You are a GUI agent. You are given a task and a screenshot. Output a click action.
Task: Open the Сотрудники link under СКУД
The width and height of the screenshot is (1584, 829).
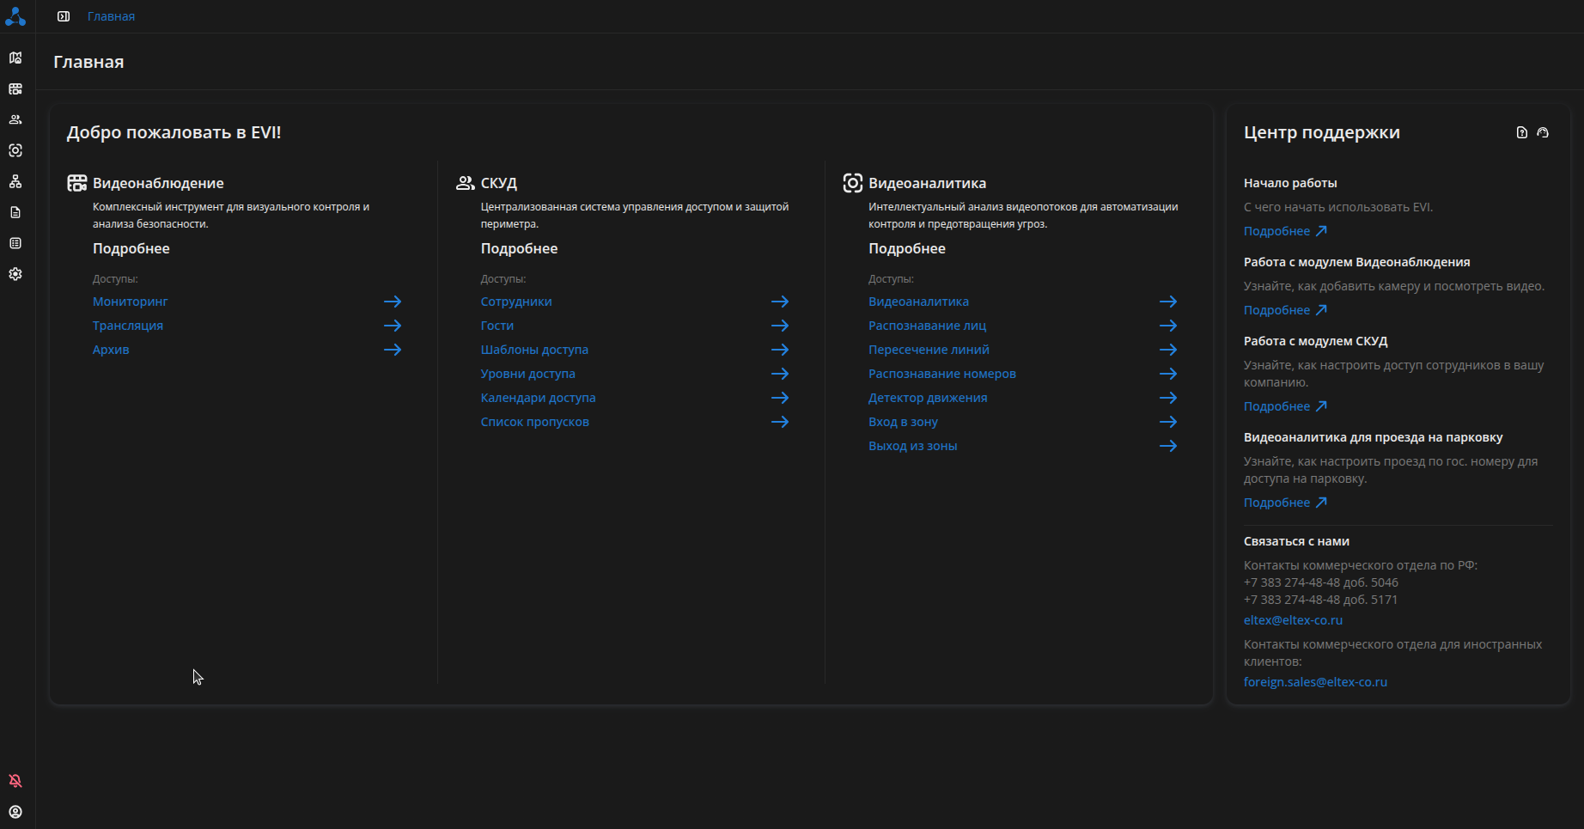coord(516,302)
